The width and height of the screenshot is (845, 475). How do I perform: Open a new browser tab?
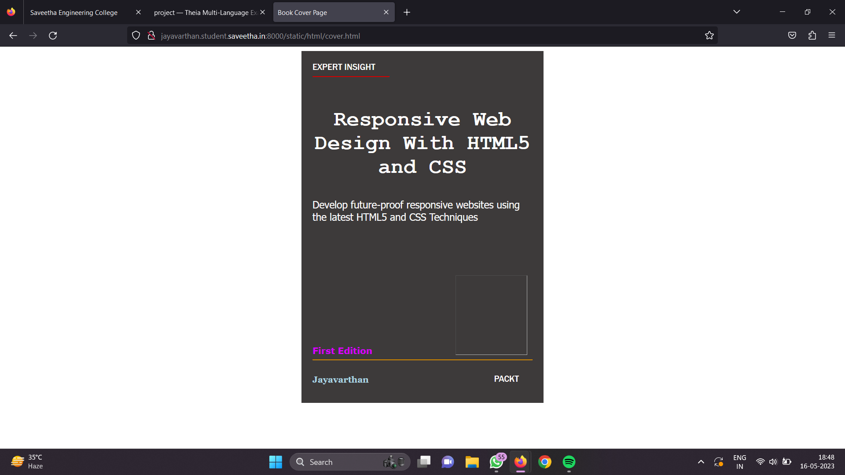click(407, 12)
